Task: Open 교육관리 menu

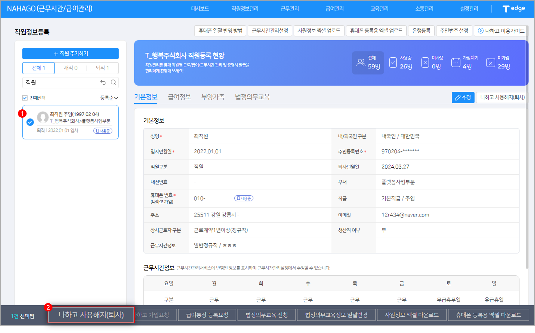Action: click(x=379, y=9)
